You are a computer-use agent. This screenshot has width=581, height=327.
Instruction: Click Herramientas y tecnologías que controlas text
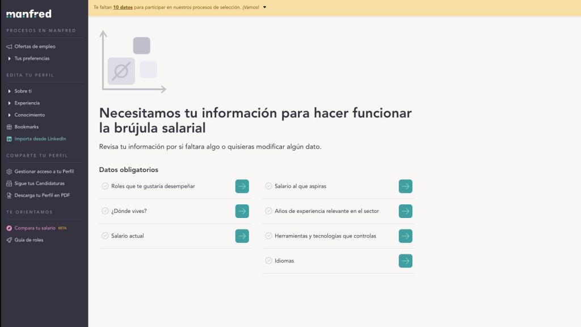[325, 236]
